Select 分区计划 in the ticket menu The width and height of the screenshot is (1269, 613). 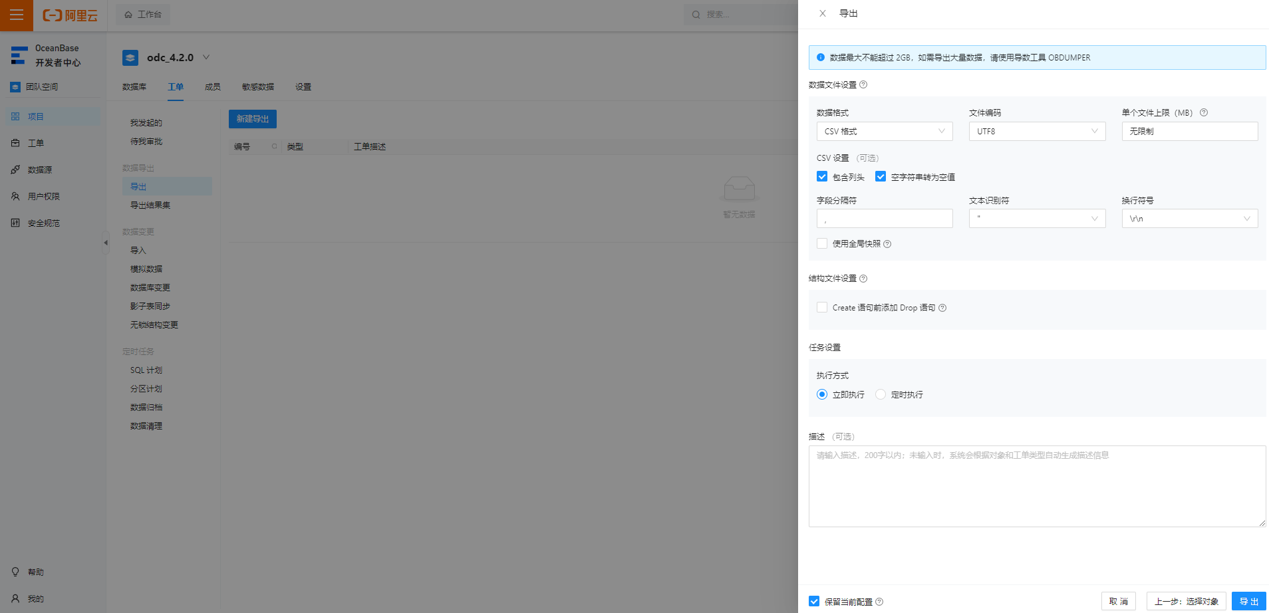coord(146,389)
